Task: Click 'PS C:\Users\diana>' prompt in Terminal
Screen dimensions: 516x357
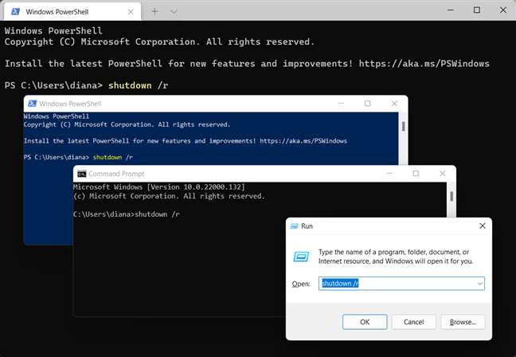Action: (53, 85)
